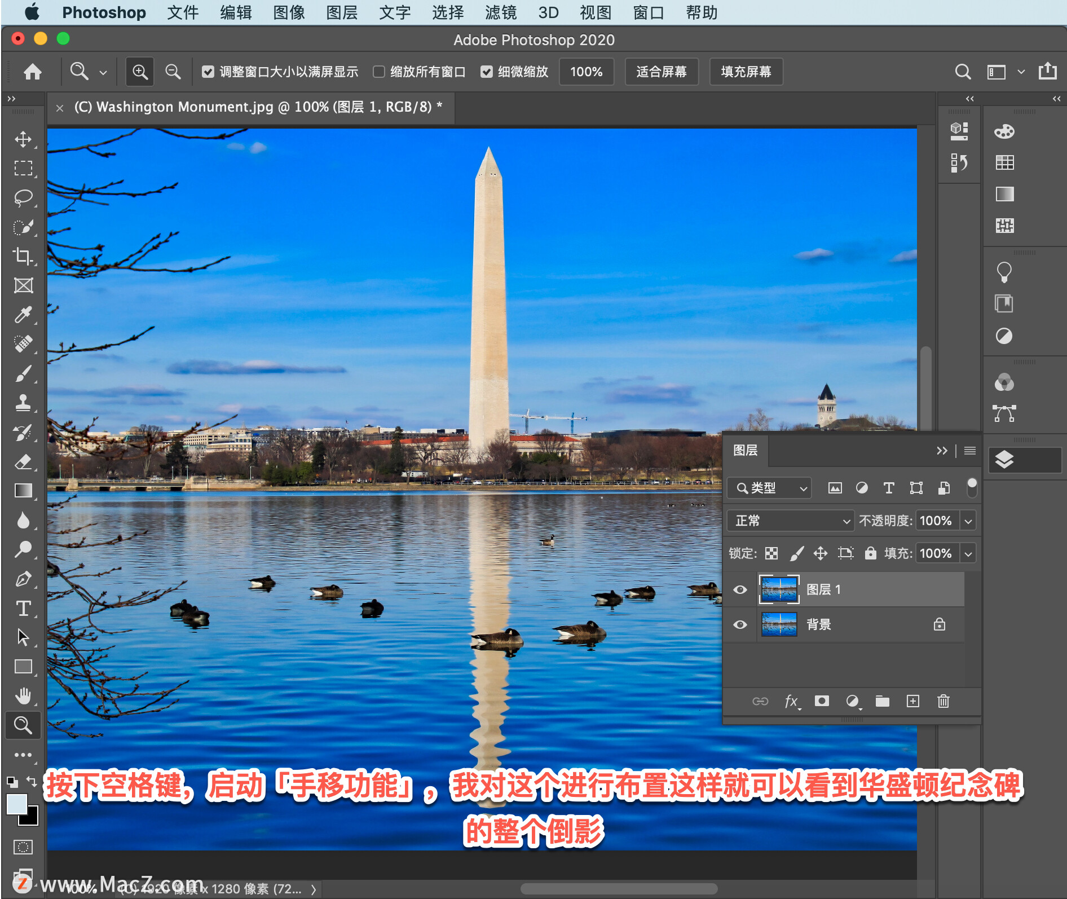Click the 图层 1 layer thumbnail
Screen dimensions: 1067x899
(779, 589)
